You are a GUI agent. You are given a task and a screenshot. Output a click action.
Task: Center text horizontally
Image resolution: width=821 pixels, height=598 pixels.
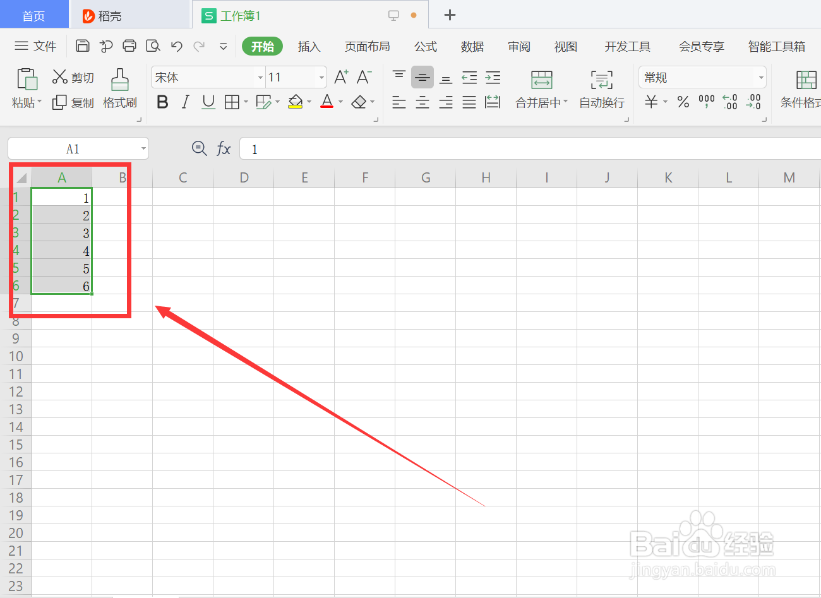click(x=422, y=102)
